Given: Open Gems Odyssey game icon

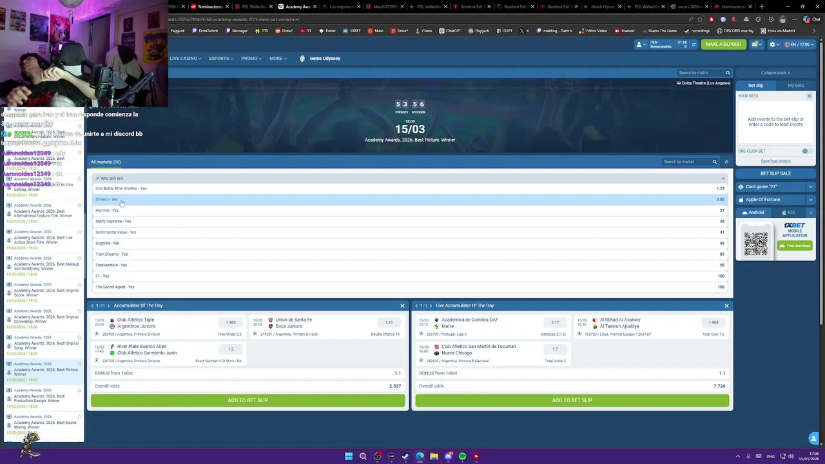Looking at the screenshot, I should pos(302,59).
